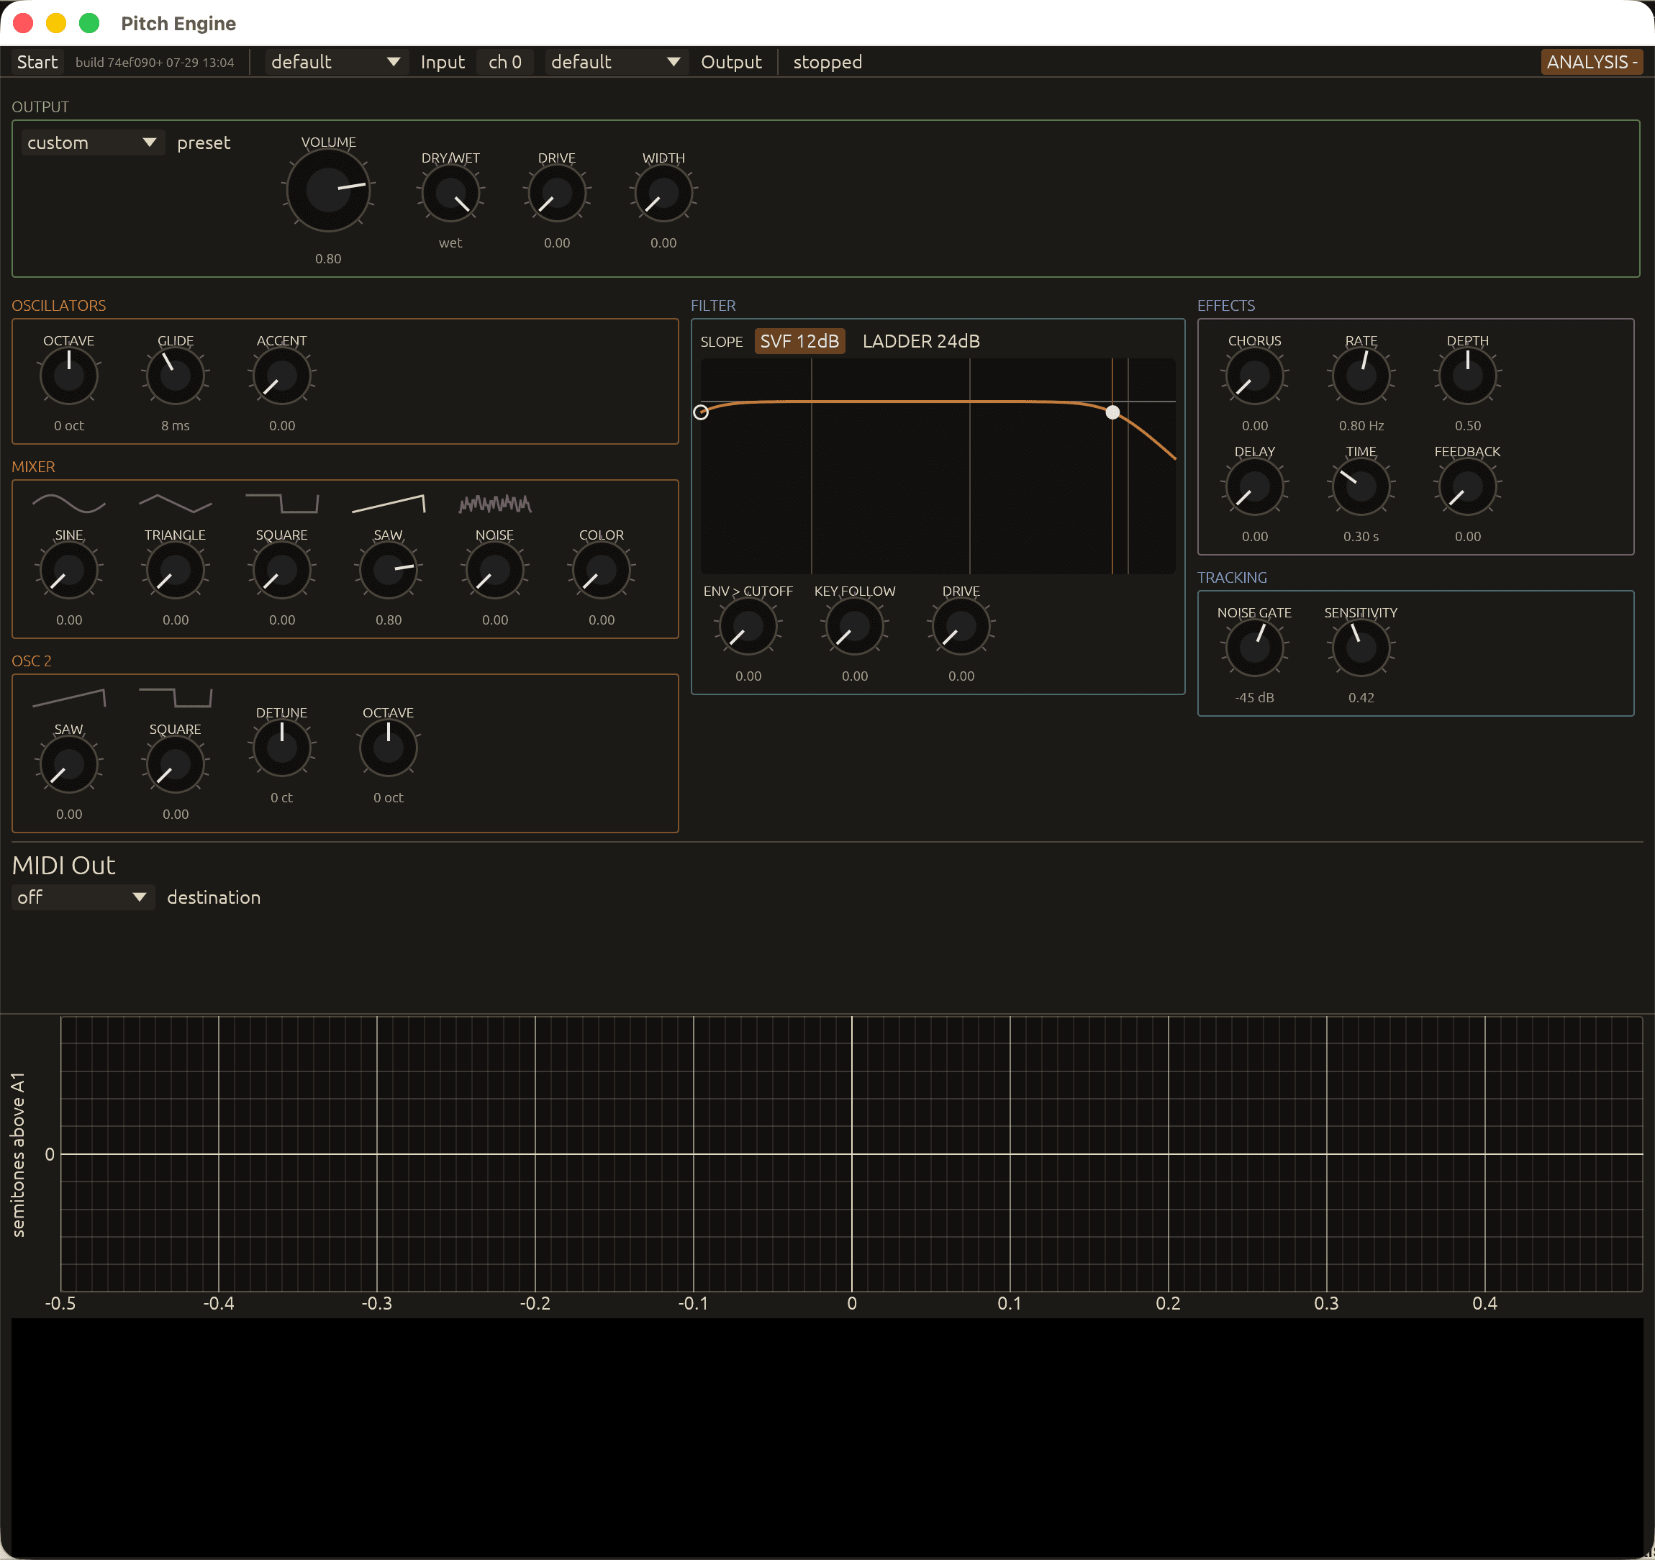Click the build version text
Viewport: 1655px width, 1560px height.
click(155, 63)
